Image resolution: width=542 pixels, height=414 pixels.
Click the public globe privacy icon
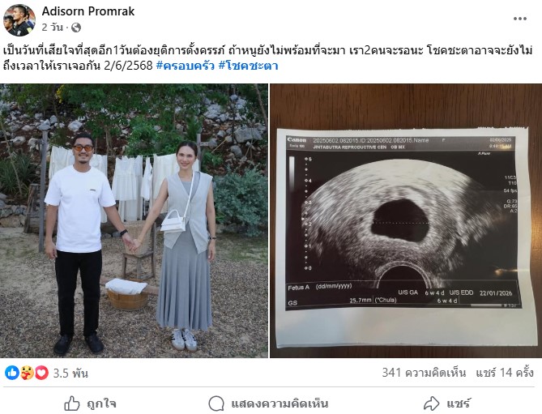click(75, 28)
